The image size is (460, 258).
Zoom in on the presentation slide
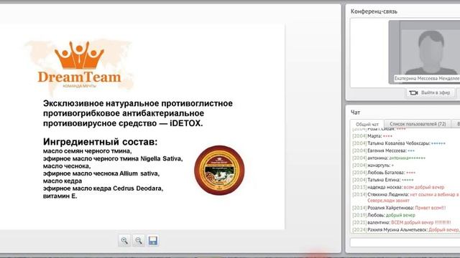pos(124,241)
